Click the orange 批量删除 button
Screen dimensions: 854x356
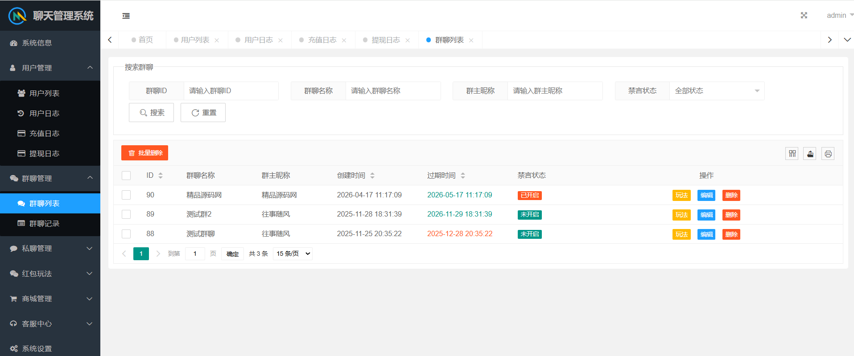coord(144,153)
